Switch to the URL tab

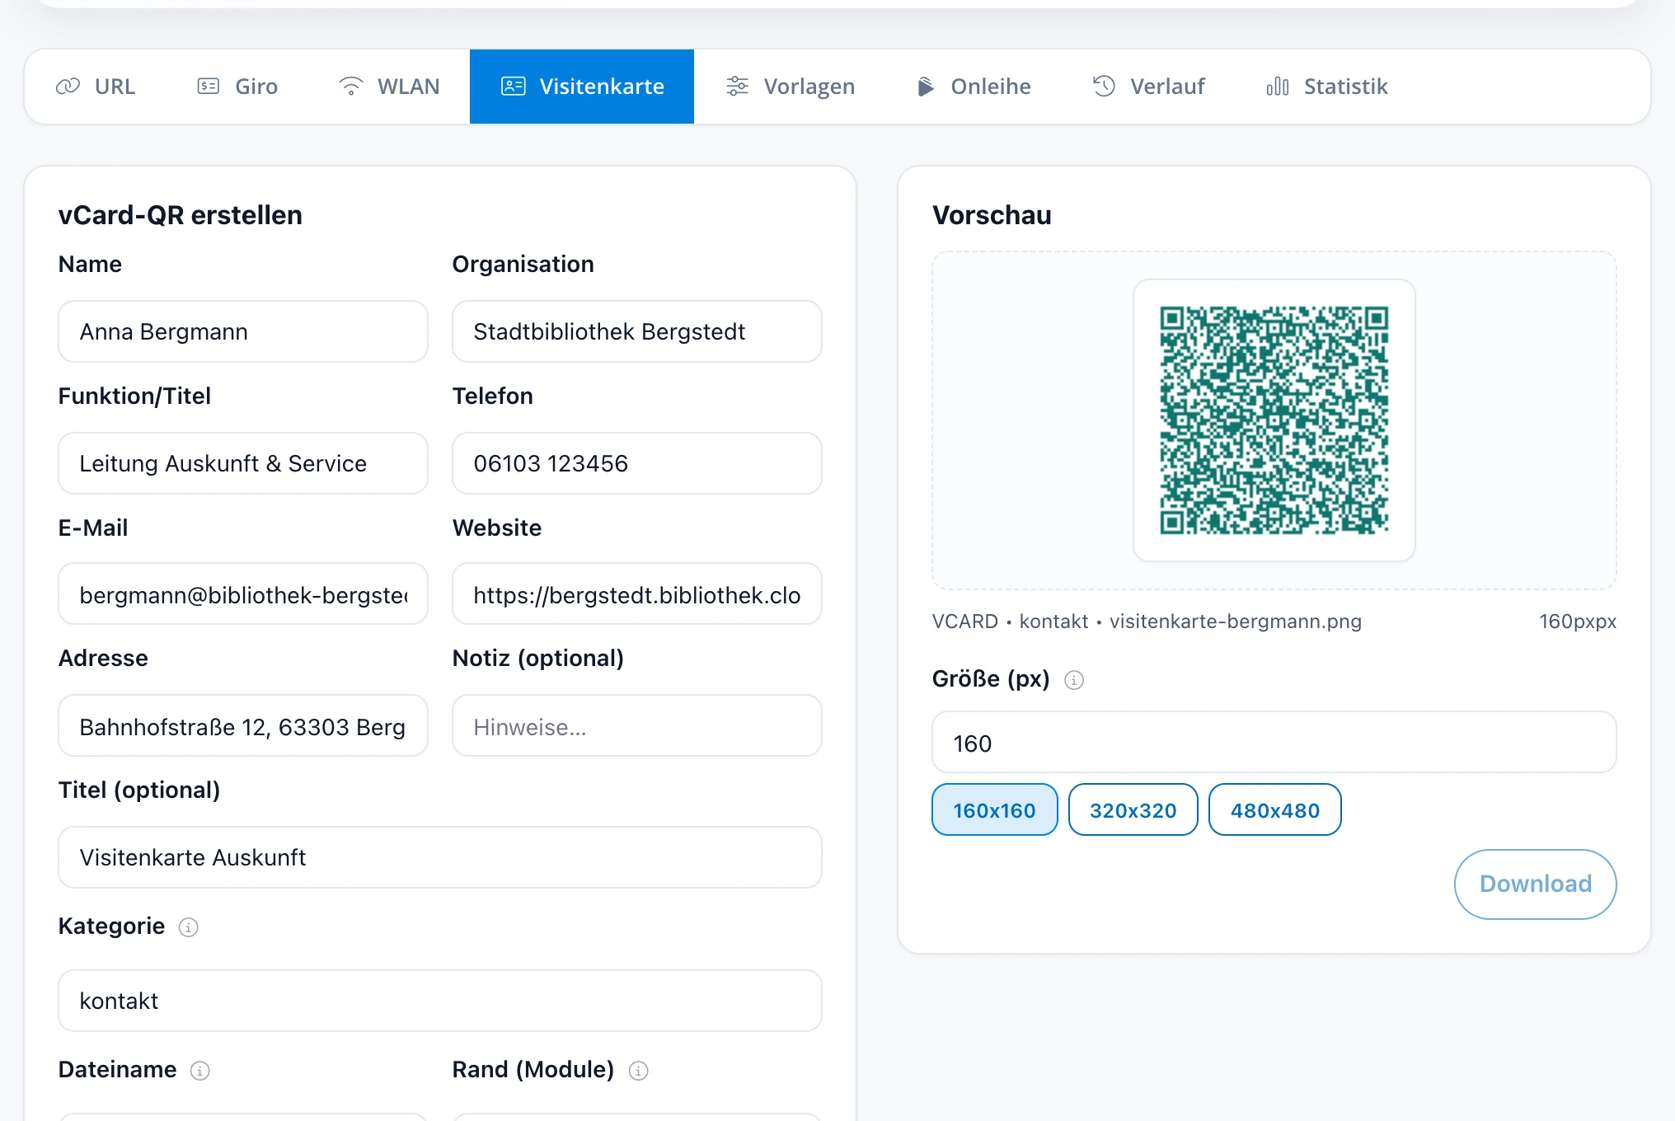[96, 87]
